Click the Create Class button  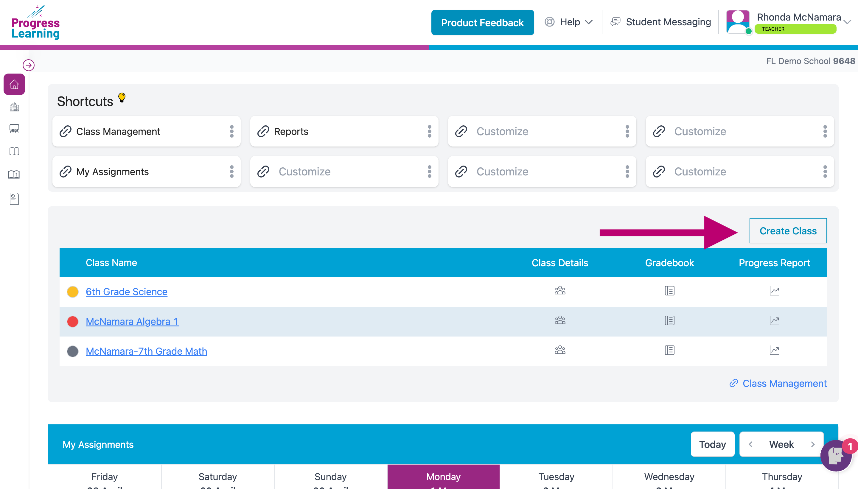[788, 231]
